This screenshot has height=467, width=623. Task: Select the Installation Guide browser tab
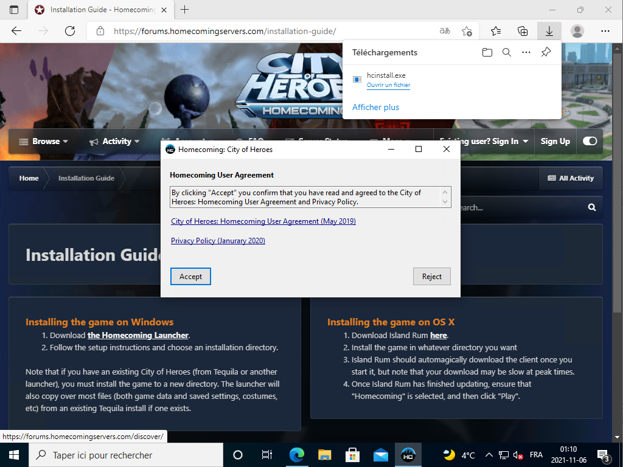pyautogui.click(x=102, y=10)
